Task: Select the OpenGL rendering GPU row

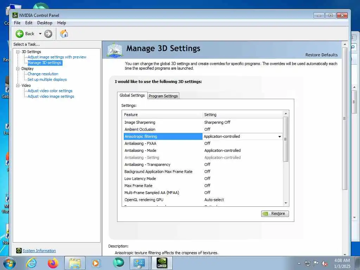Action: (x=203, y=200)
